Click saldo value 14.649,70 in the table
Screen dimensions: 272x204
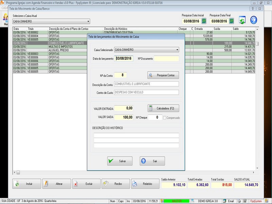pyautogui.click(x=250, y=72)
